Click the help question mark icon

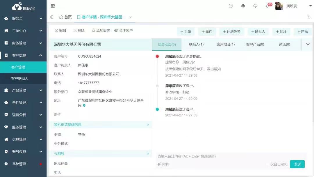coord(231,6)
